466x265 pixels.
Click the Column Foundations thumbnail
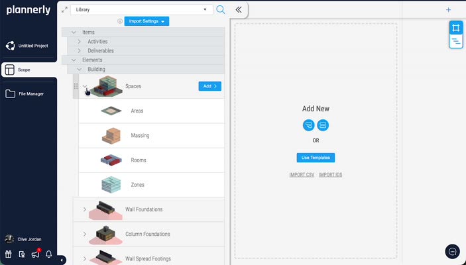tap(105, 235)
